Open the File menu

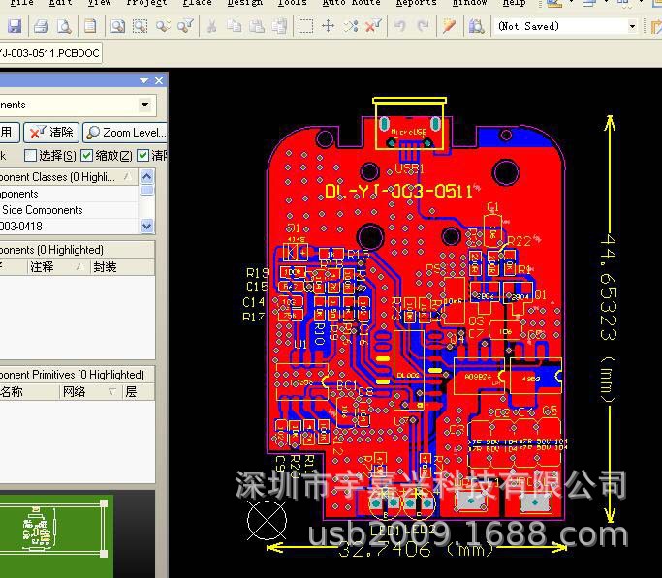(x=21, y=3)
